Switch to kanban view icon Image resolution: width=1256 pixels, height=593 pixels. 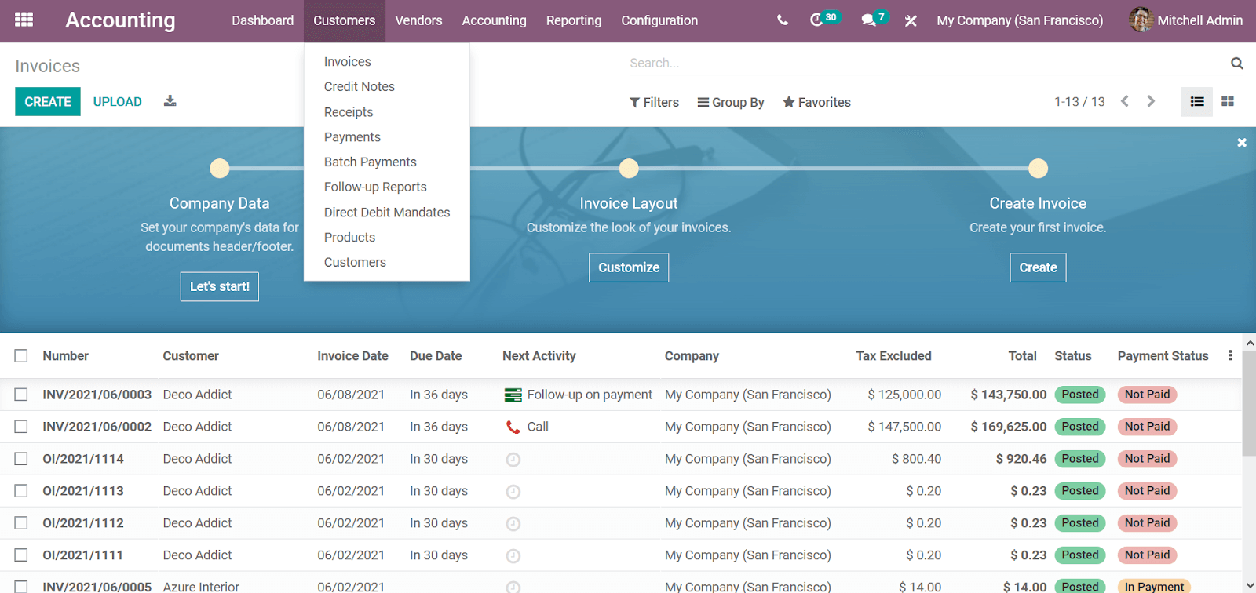point(1228,102)
